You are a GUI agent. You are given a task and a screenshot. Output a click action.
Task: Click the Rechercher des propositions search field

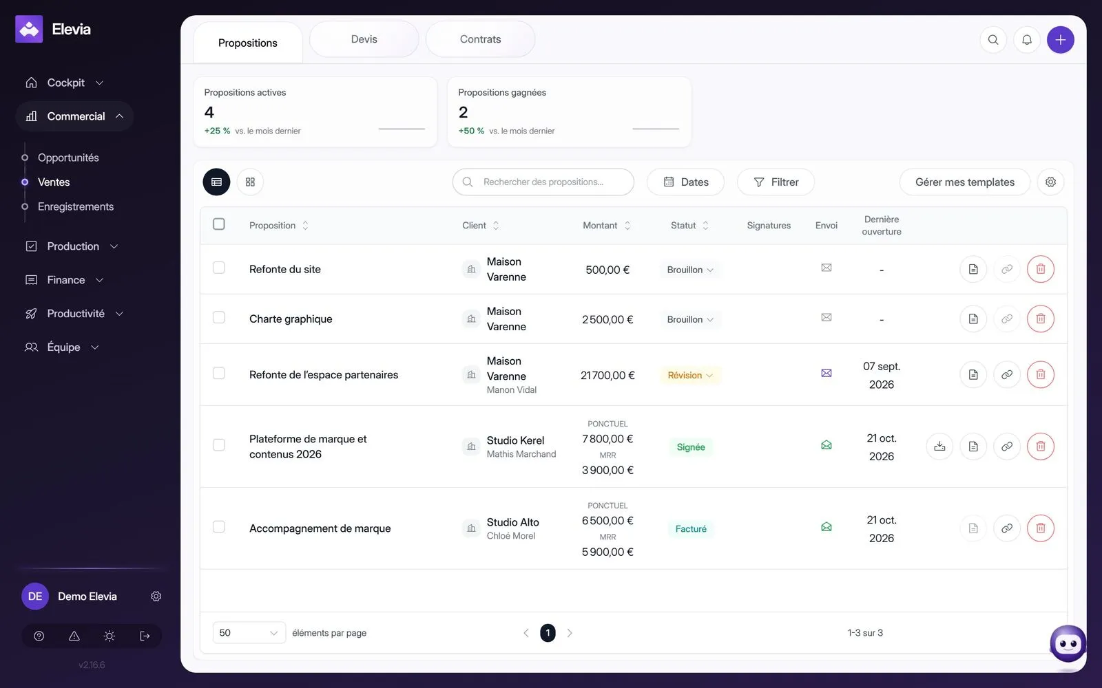543,182
